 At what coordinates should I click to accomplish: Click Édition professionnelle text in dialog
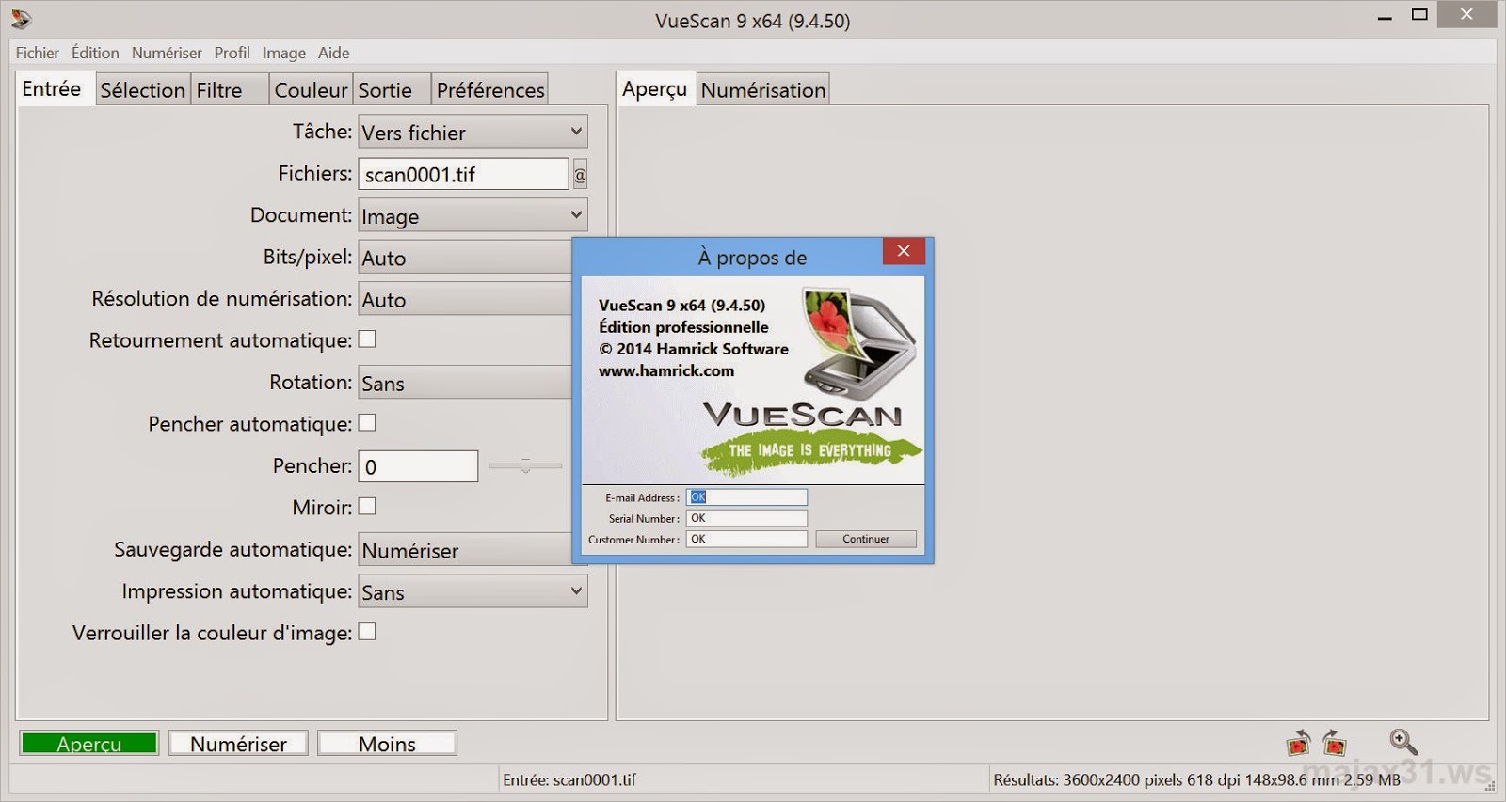tap(684, 327)
